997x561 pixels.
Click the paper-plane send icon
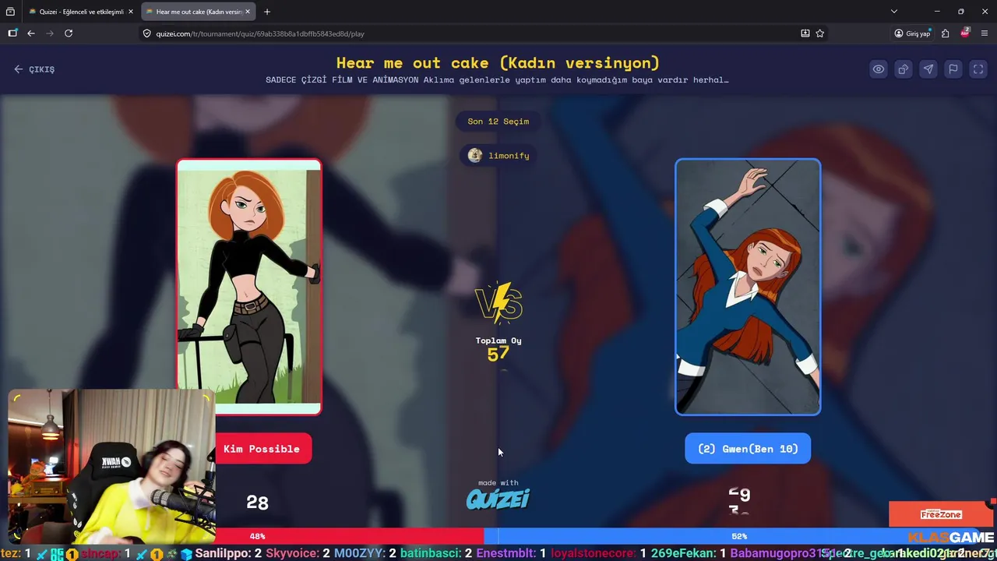coord(928,69)
